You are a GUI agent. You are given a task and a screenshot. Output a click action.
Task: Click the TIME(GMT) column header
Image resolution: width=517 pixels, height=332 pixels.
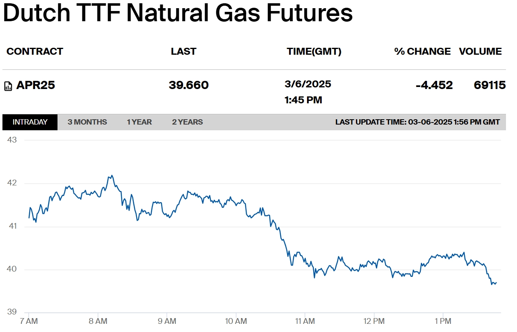[314, 51]
